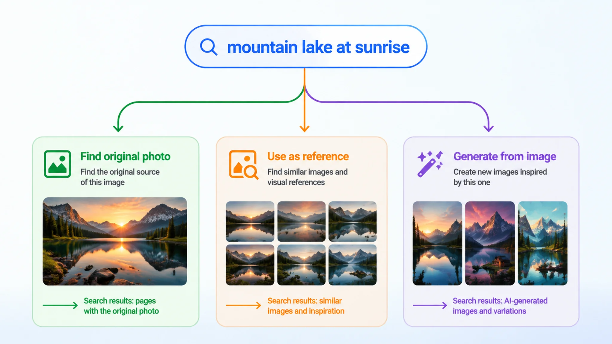Click the magnifying glass search icon

209,47
